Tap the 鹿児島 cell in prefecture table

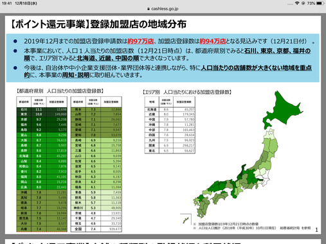pos(24,218)
